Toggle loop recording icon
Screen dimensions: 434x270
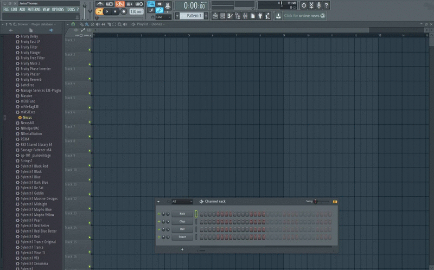[x=139, y=4]
